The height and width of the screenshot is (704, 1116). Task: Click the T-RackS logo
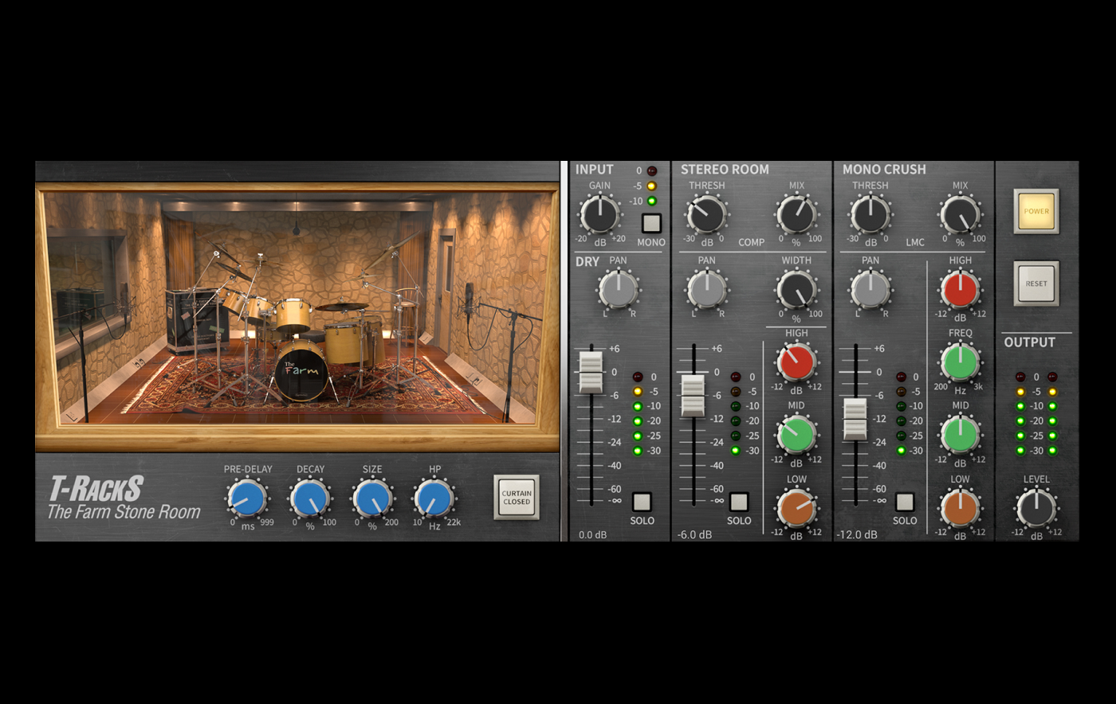coord(96,487)
